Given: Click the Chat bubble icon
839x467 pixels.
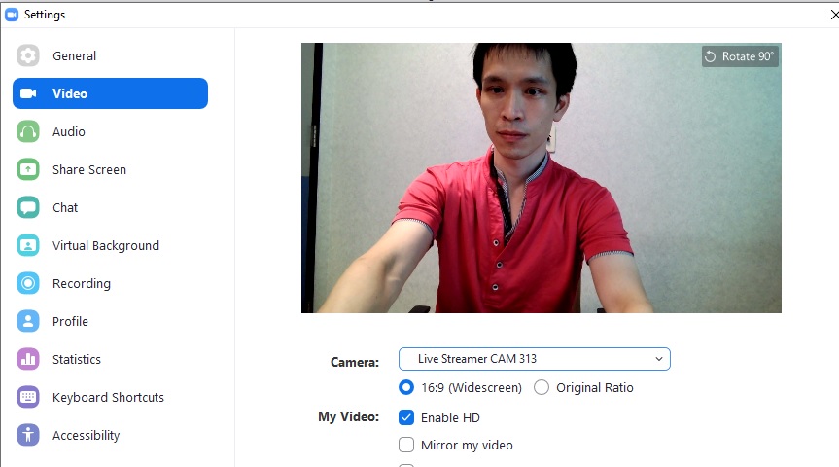Looking at the screenshot, I should tap(28, 208).
